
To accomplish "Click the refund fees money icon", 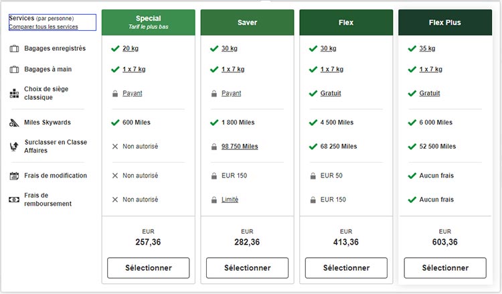I will (15, 200).
